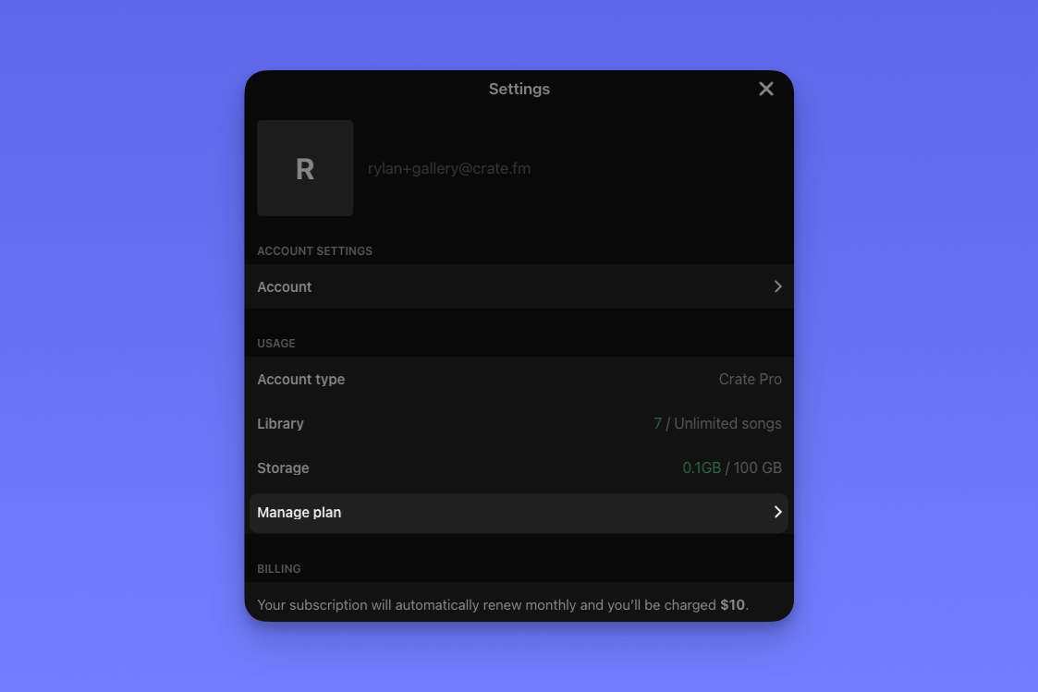Open the Account settings row

tap(519, 286)
